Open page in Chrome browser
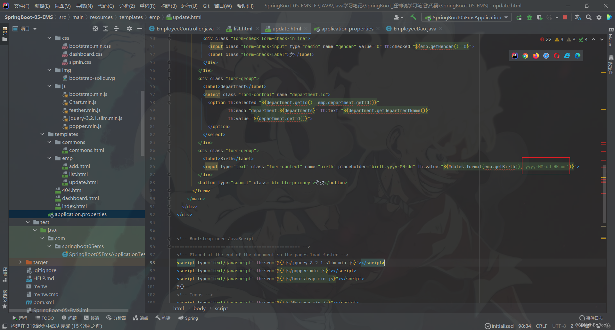This screenshot has height=330, width=615. pyautogui.click(x=525, y=56)
